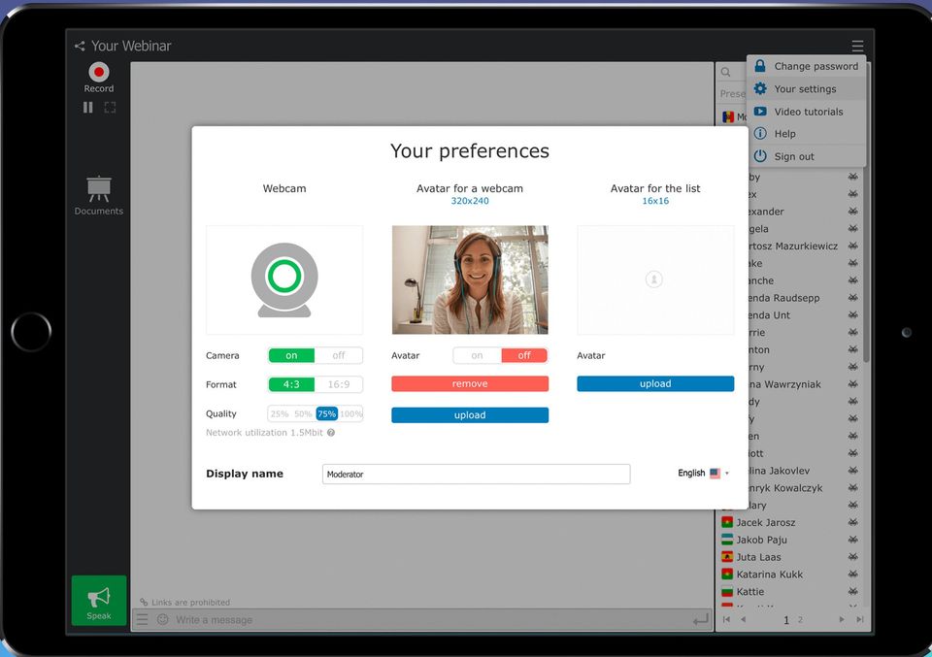Click the Display name input field
932x657 pixels.
[x=476, y=474]
